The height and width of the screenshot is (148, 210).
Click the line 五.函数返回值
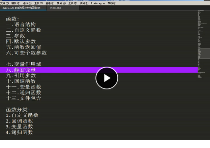coord(24,47)
